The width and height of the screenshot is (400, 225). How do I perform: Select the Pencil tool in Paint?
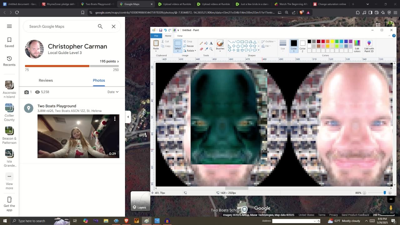pos(201,43)
